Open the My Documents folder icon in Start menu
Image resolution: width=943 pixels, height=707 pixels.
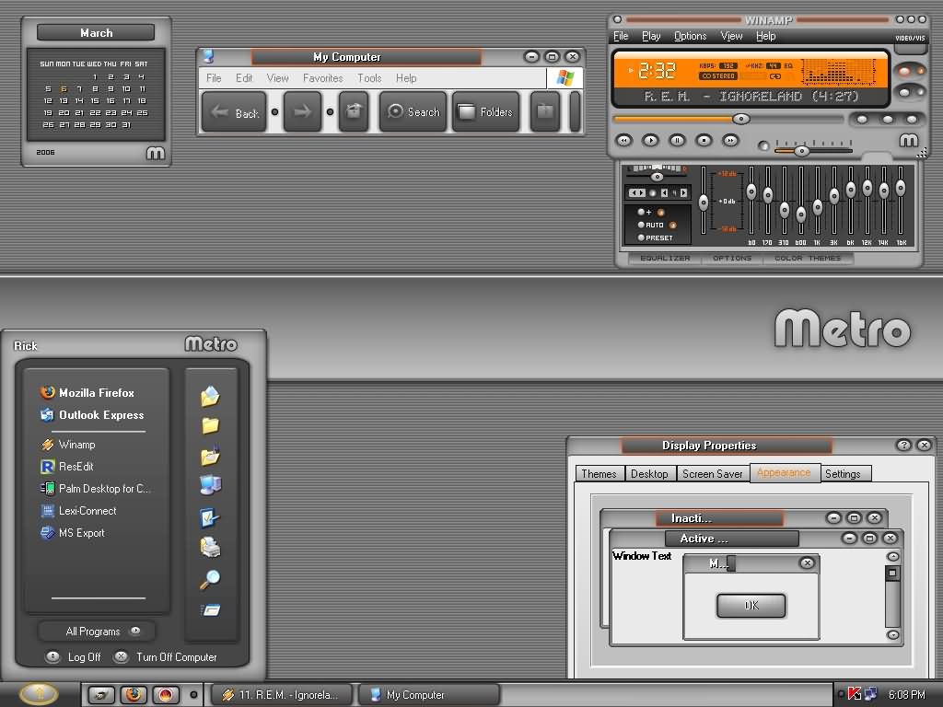point(210,396)
